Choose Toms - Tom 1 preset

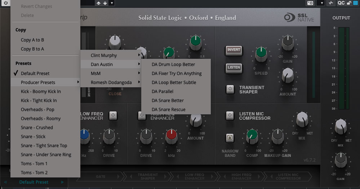[x=45, y=163]
